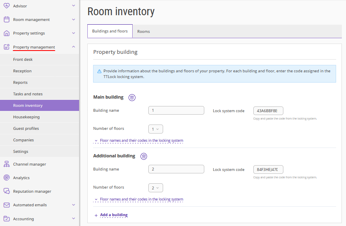Click the Advisor heart icon
The height and width of the screenshot is (226, 346).
click(7, 6)
